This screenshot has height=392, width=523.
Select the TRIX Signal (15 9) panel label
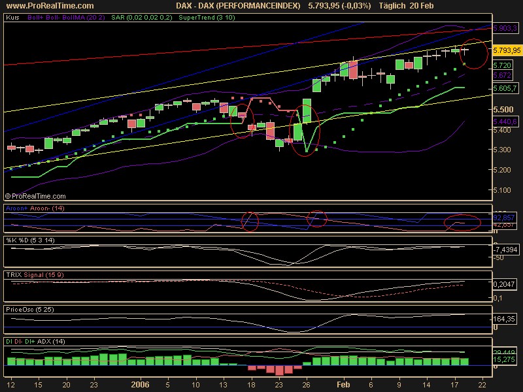(x=35, y=275)
